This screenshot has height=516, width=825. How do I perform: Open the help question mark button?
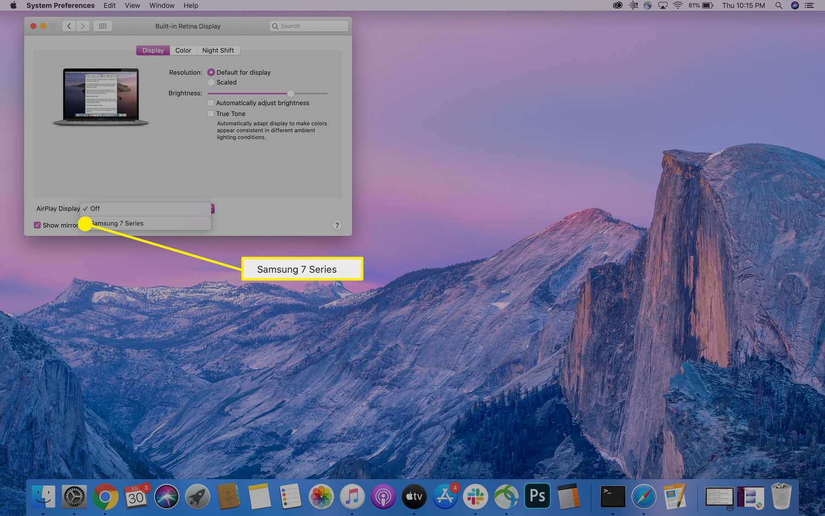click(x=337, y=226)
